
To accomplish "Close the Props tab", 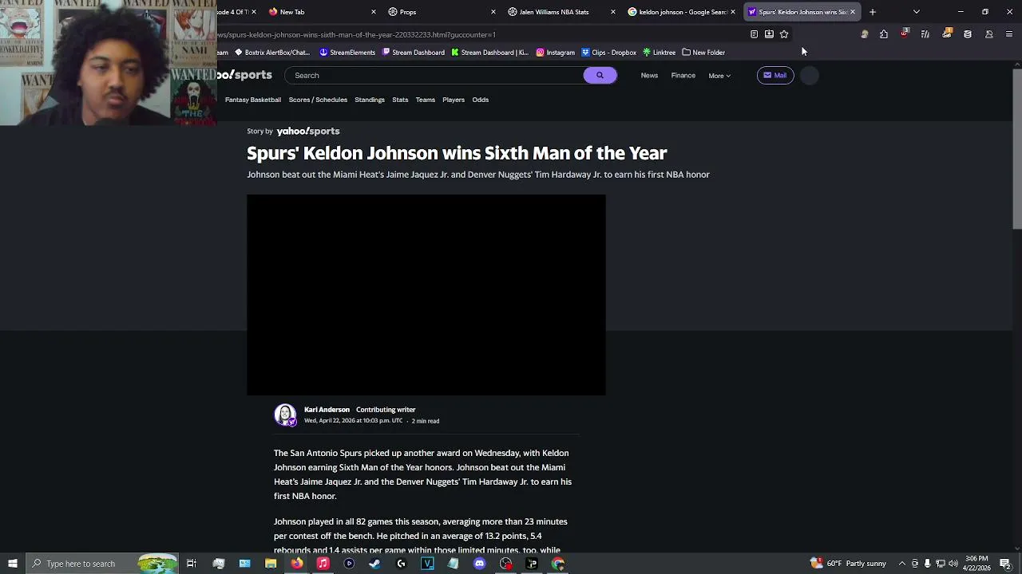I will [x=493, y=12].
